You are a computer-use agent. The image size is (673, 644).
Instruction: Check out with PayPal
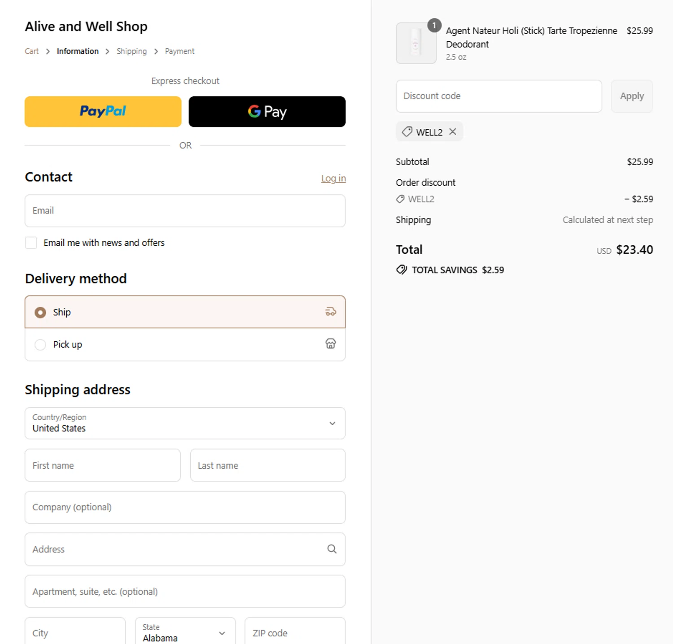pyautogui.click(x=103, y=112)
